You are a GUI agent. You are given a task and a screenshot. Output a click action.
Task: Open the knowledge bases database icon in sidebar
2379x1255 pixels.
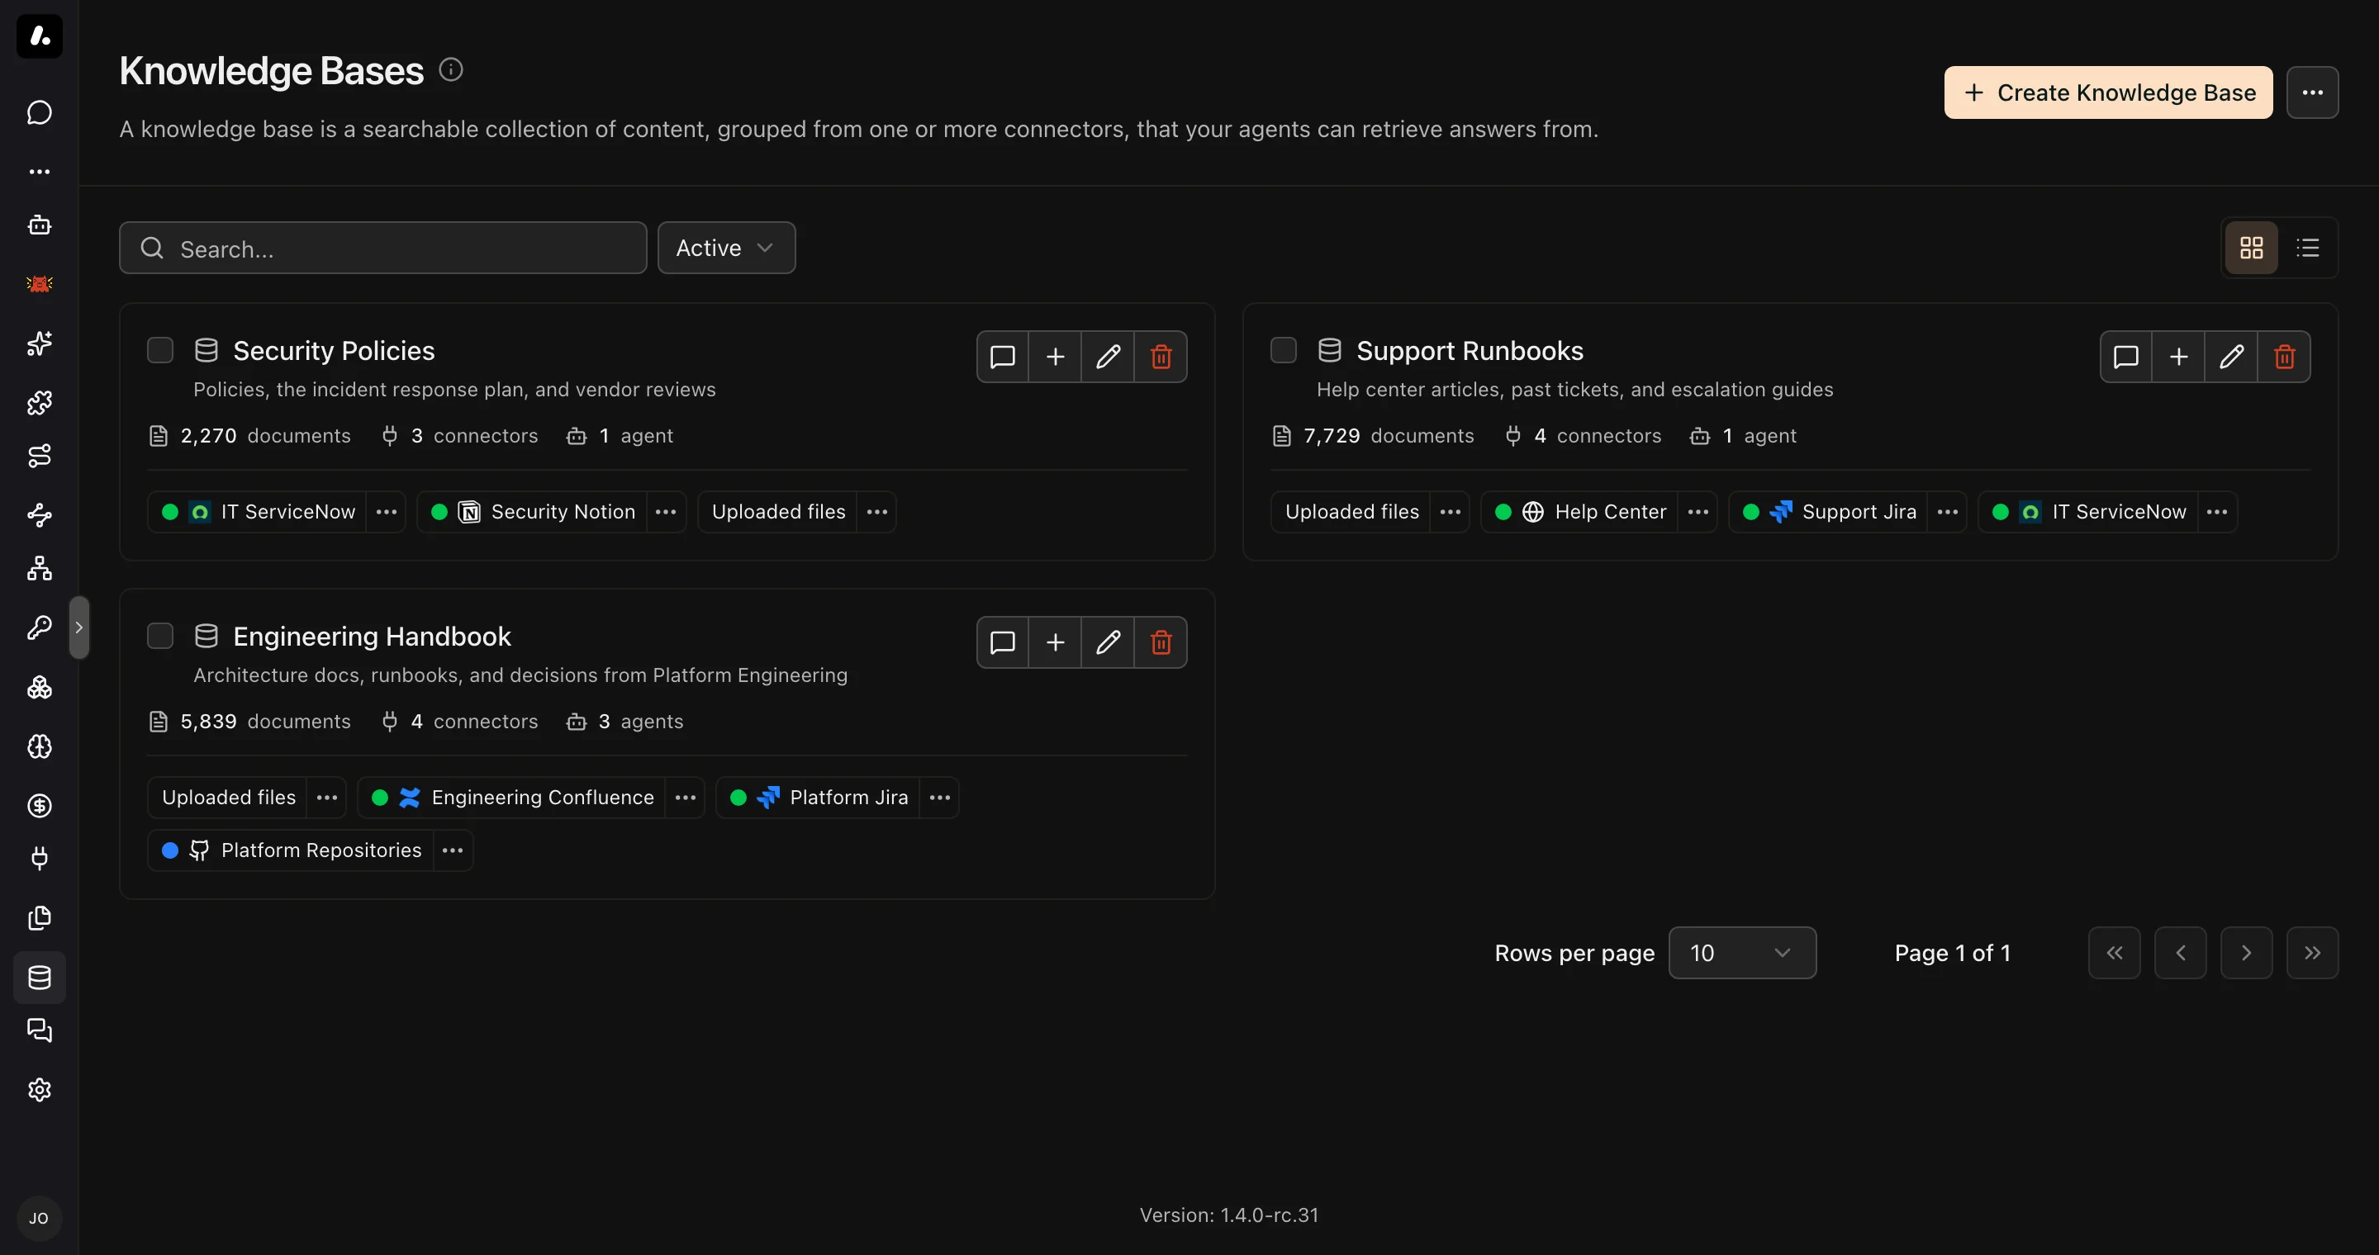39,978
